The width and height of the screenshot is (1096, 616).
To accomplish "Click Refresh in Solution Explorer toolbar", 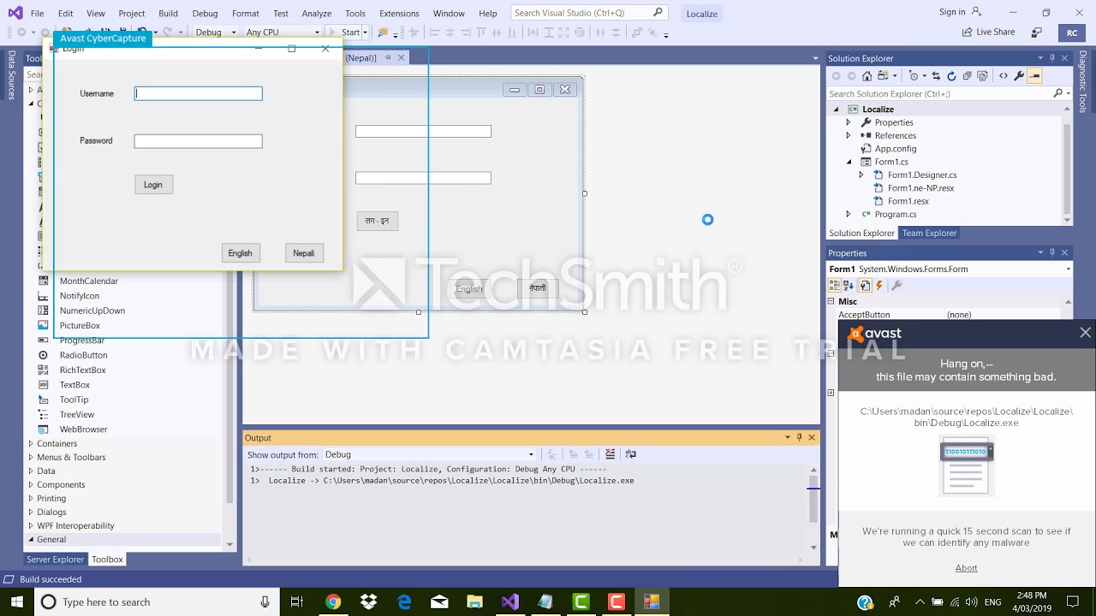I will (x=951, y=76).
